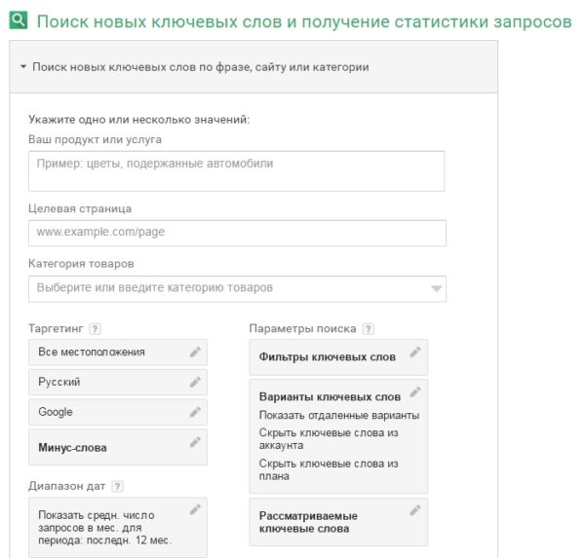This screenshot has height=558, width=585.
Task: Click the green search magnifier icon
Action: point(17,21)
